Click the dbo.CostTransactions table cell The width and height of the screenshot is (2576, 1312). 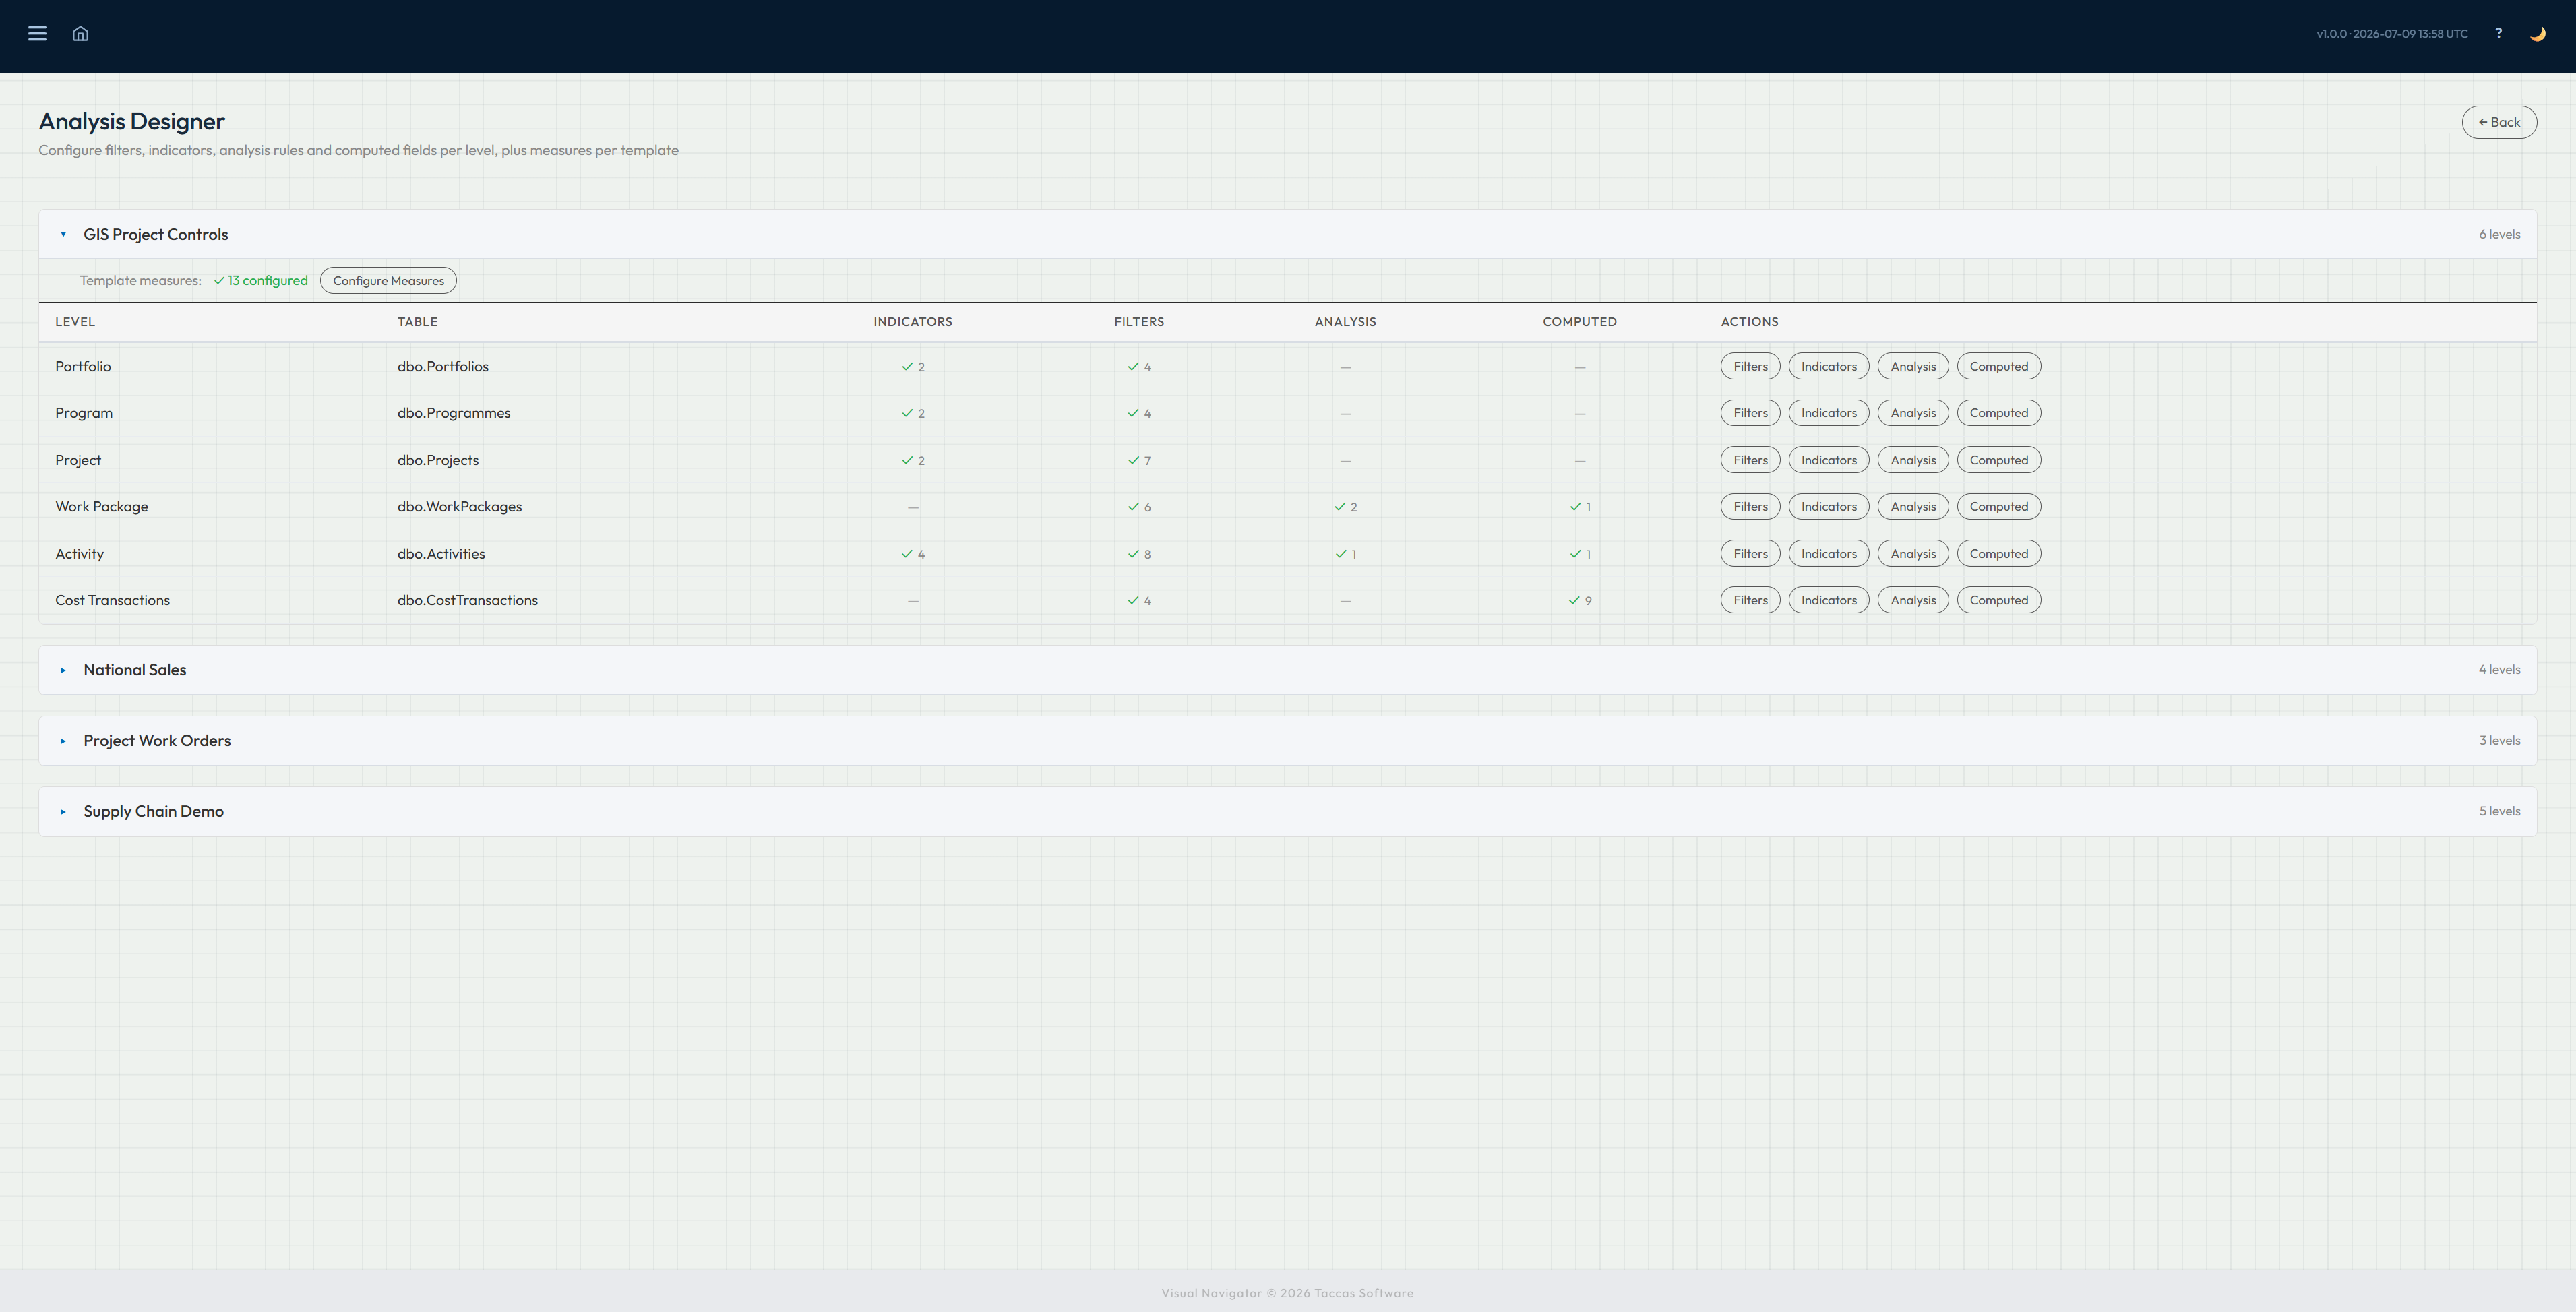pos(468,600)
